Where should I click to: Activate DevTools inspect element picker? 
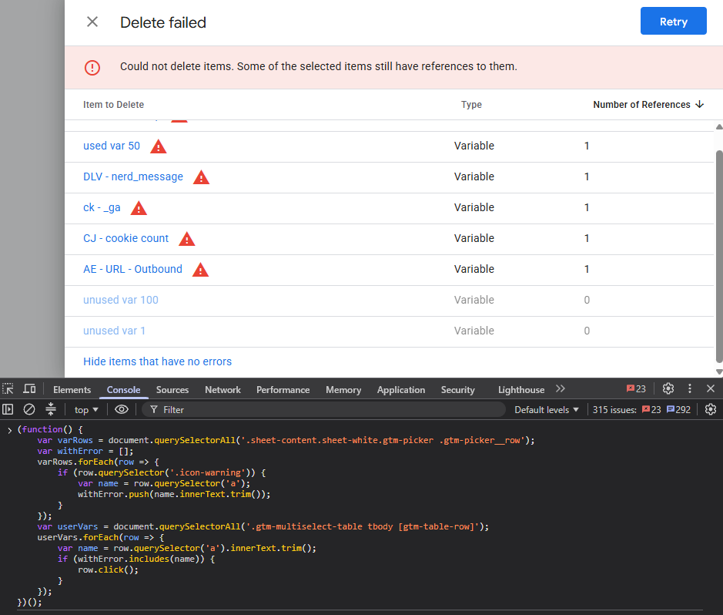click(x=8, y=389)
